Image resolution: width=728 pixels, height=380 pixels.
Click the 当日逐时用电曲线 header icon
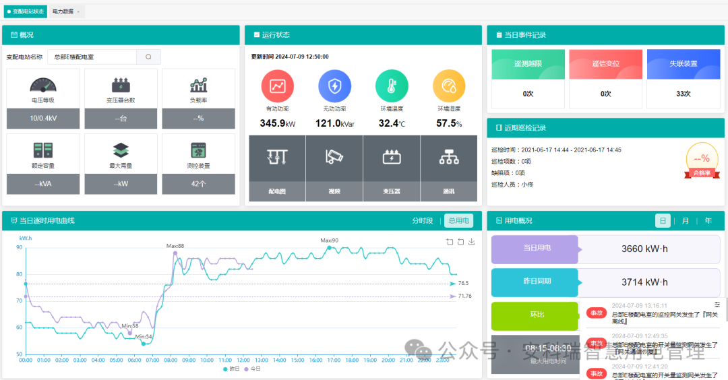click(x=14, y=221)
